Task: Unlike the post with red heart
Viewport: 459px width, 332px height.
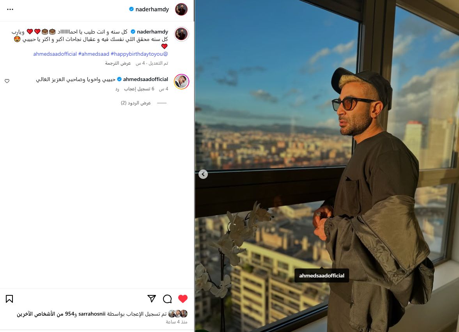Action: (x=183, y=298)
